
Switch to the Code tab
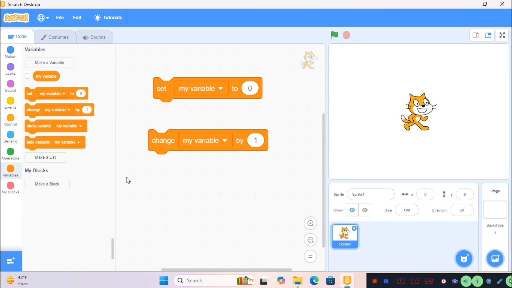[x=17, y=37]
